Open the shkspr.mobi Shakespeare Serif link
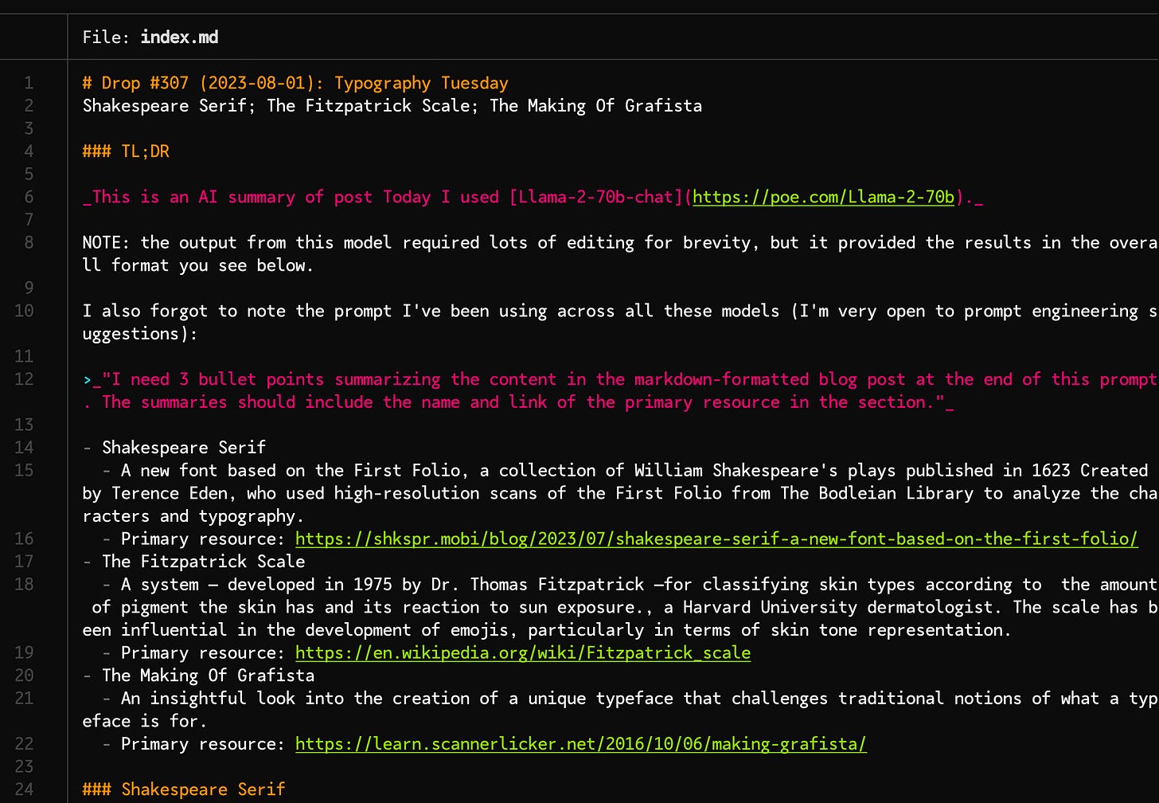Image resolution: width=1159 pixels, height=803 pixels. (x=716, y=539)
